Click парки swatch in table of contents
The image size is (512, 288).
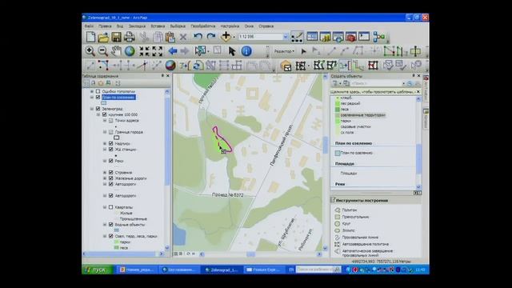coord(116,242)
